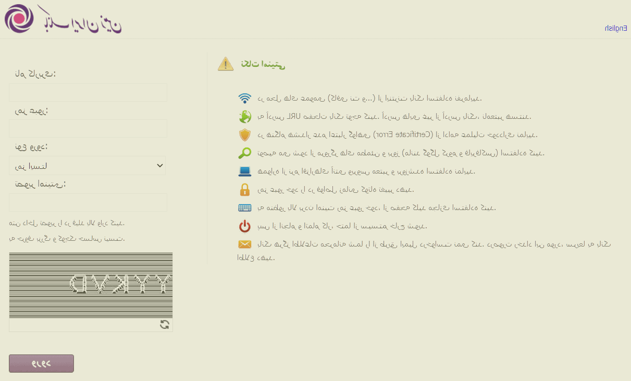The image size is (631, 381).
Task: Focus the topmost login input field
Action: point(88,92)
